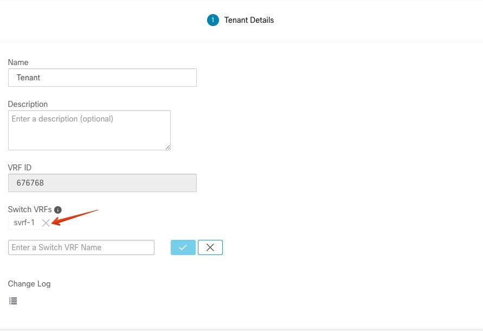
Task: Click the Change Log heading text
Action: tap(29, 284)
